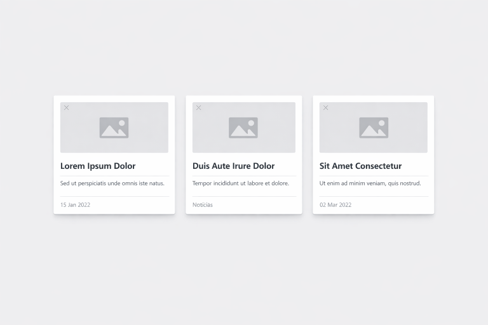488x325 pixels.
Task: Click the X icon on the Lorem Ipsum Dolor card
Action: [x=67, y=108]
